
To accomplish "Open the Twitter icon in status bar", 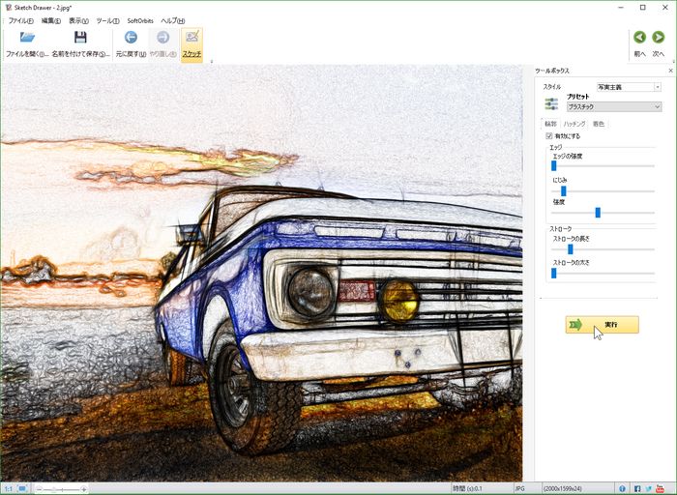I will point(649,488).
